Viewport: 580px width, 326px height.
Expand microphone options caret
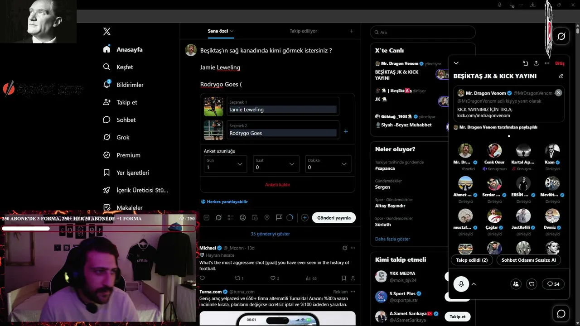click(474, 284)
